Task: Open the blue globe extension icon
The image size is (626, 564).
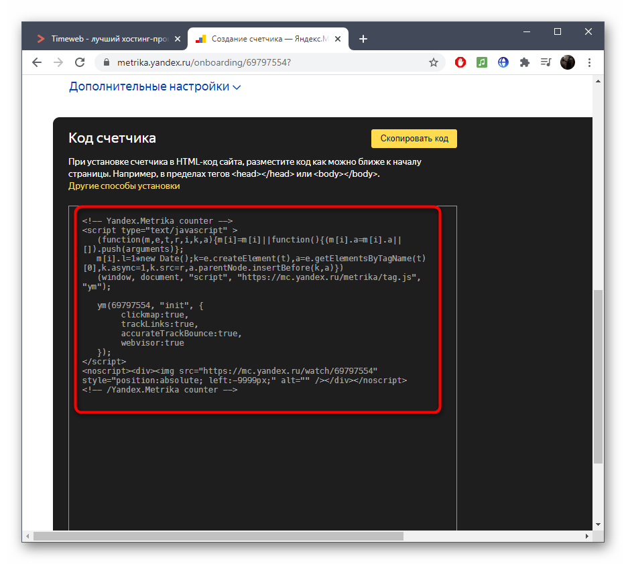Action: (503, 62)
